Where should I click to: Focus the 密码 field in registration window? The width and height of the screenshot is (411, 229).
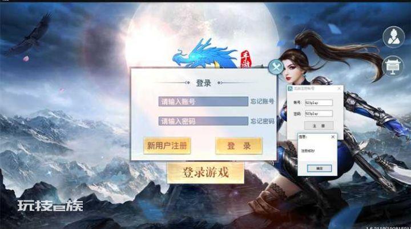tap(319, 113)
